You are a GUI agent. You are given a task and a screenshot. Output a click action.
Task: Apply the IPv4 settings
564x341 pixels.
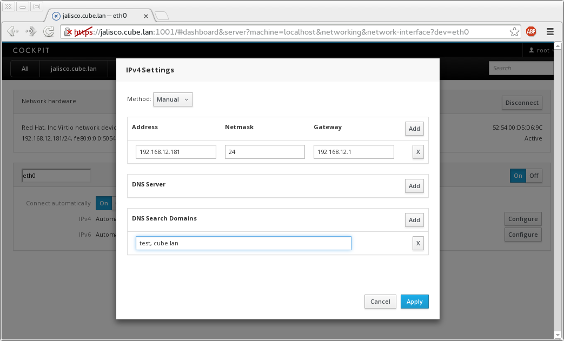tap(414, 302)
